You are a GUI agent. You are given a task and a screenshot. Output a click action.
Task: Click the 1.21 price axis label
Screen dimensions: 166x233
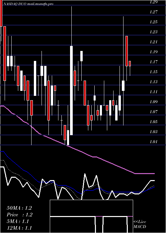153,42
